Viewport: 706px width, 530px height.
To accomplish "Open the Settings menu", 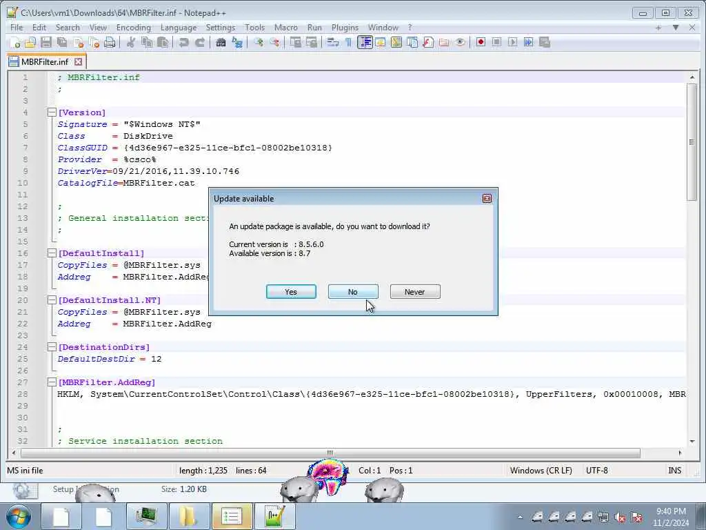I will click(220, 28).
